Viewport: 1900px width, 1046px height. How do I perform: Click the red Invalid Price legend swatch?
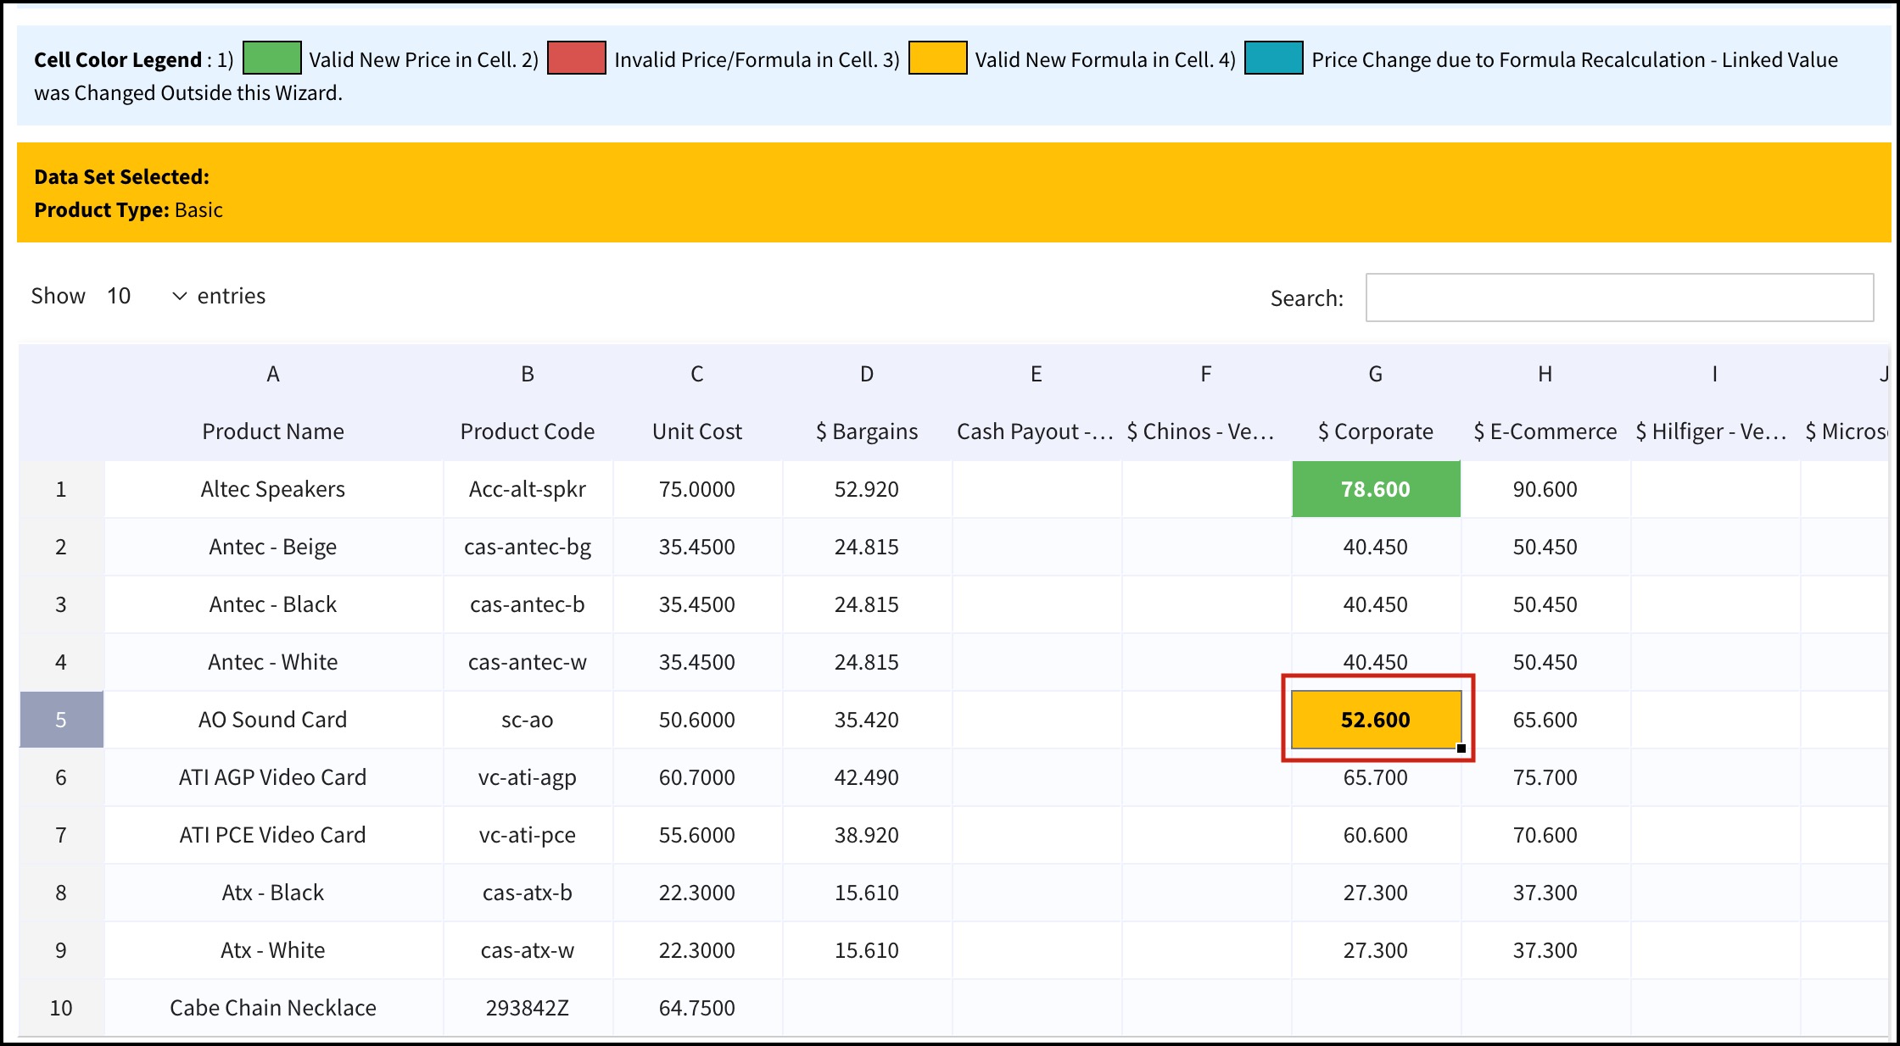[577, 58]
